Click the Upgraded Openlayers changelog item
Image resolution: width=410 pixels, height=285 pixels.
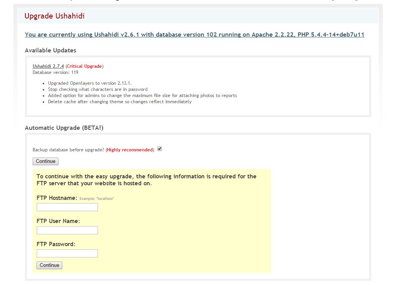pyautogui.click(x=90, y=83)
